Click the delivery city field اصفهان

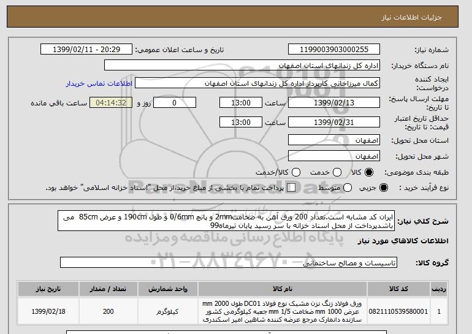tap(334, 156)
